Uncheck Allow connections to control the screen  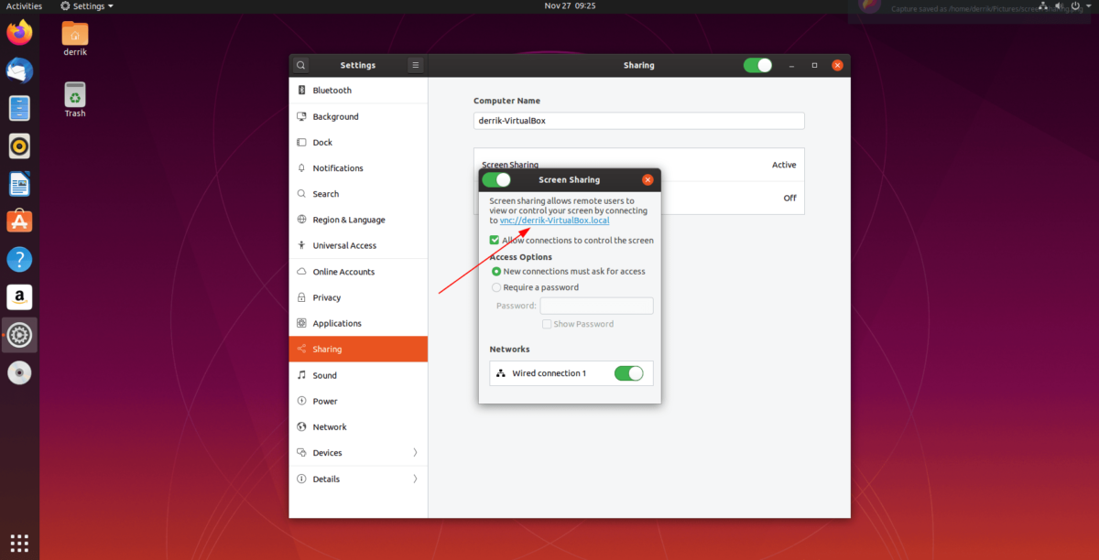495,240
